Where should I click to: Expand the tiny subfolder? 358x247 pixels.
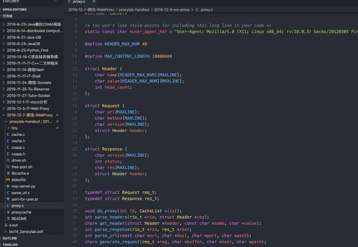coord(8,128)
